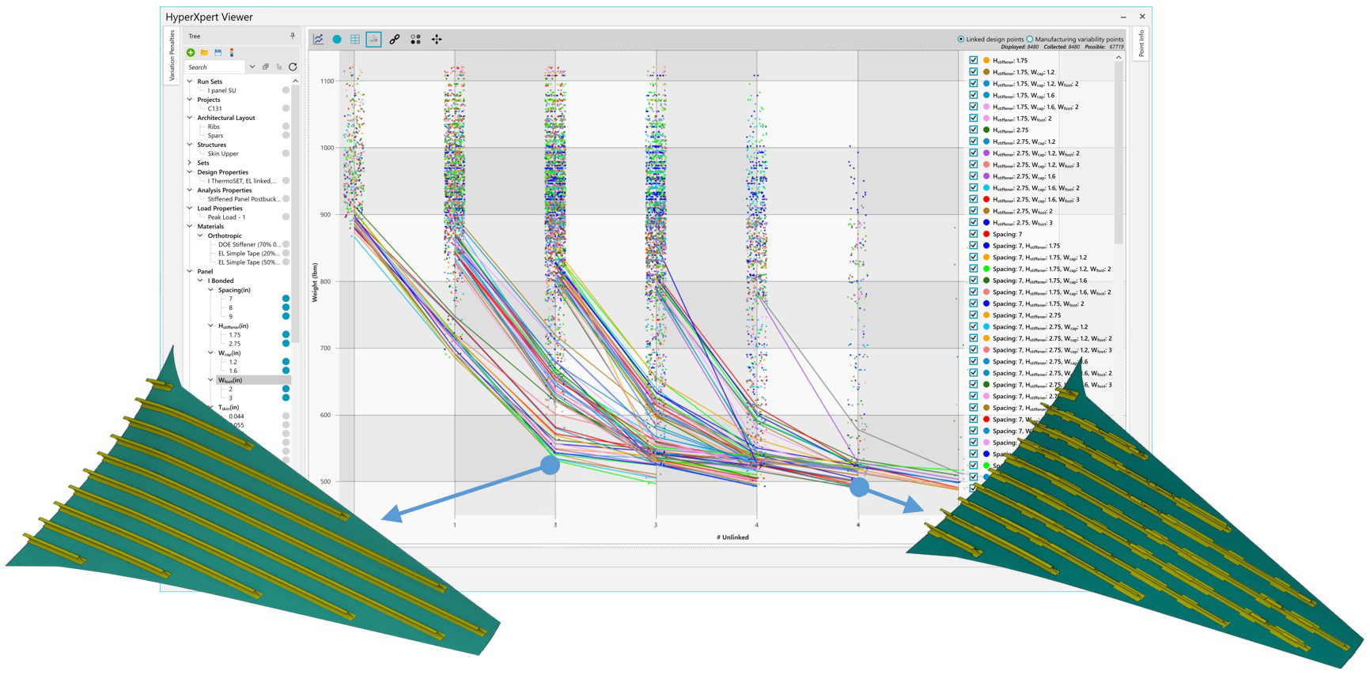Collapse the Run Sets tree node
Viewport: 1370px width, 682px height.
tap(190, 81)
